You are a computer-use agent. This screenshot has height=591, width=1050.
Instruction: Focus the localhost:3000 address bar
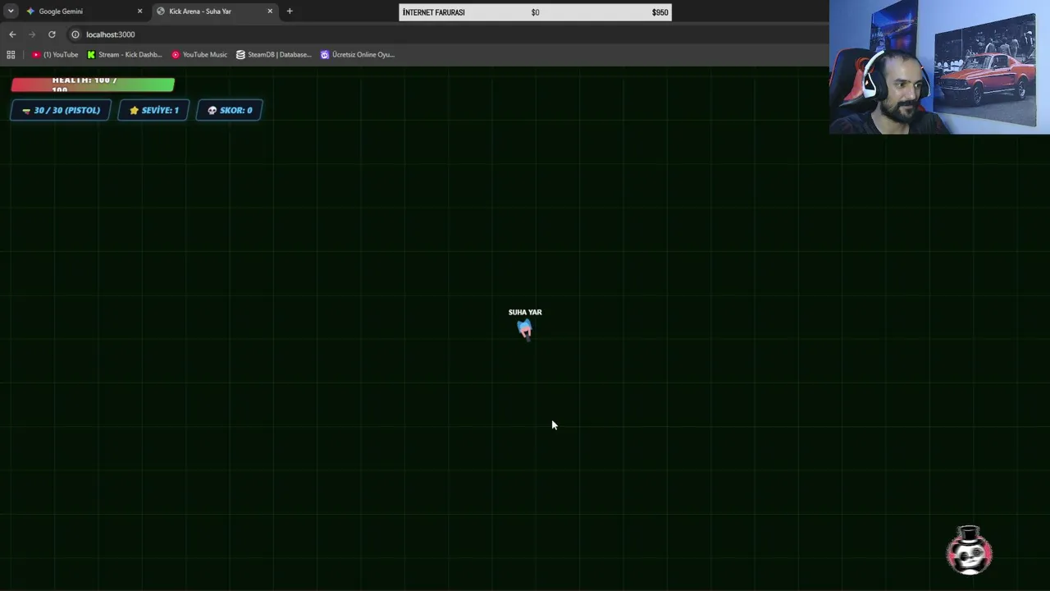pyautogui.click(x=443, y=34)
